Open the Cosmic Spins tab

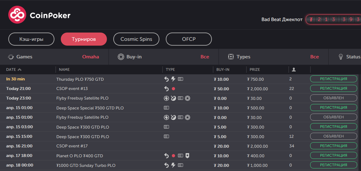click(136, 39)
